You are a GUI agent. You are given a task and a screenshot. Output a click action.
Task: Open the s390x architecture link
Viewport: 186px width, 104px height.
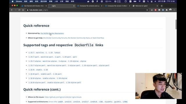click(x=125, y=102)
